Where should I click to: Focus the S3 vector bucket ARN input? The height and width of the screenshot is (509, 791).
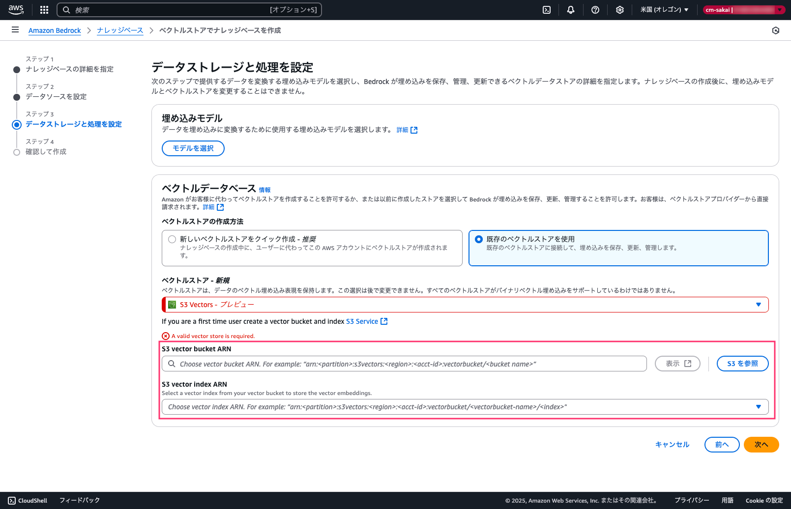coord(404,364)
